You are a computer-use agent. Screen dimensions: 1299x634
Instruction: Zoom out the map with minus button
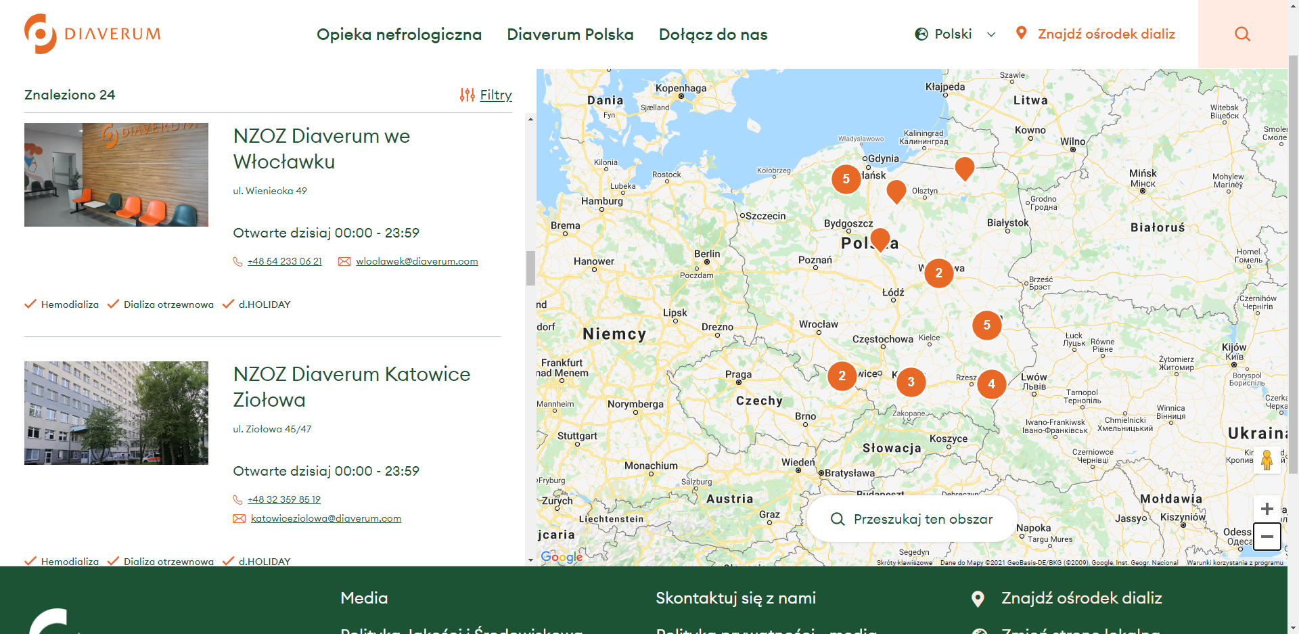pyautogui.click(x=1267, y=537)
